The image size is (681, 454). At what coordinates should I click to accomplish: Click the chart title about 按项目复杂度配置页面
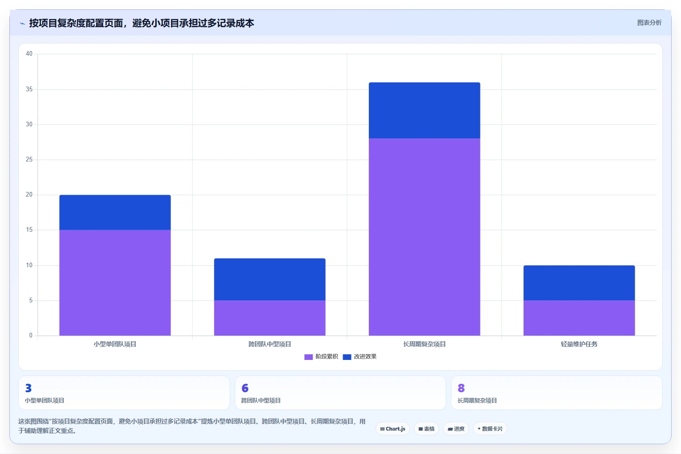click(x=142, y=23)
